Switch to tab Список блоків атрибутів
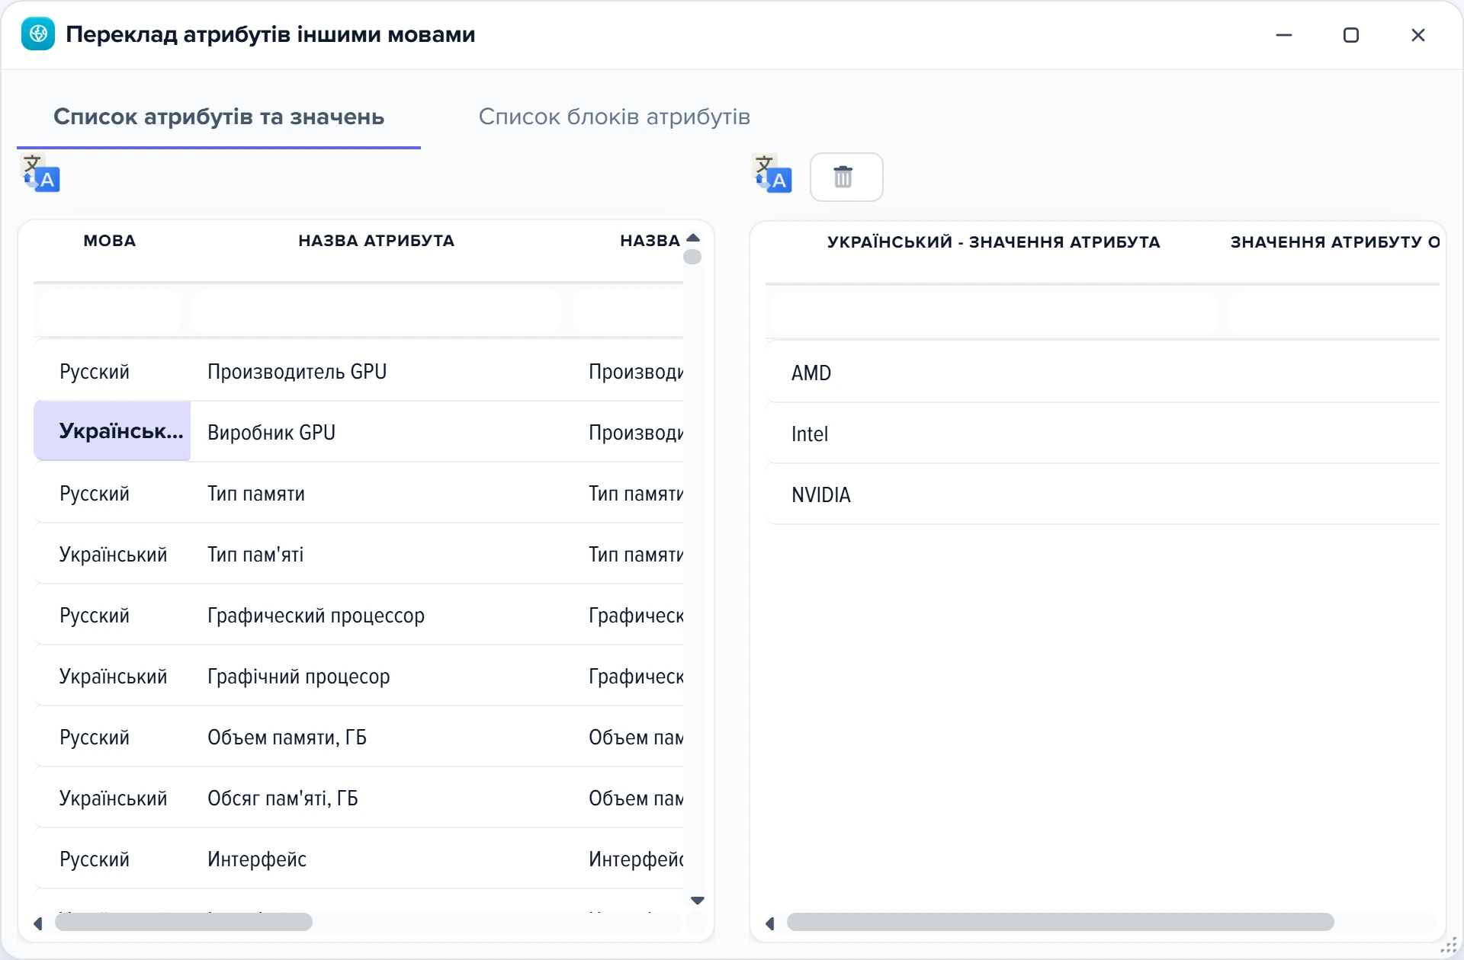1464x960 pixels. coord(614,117)
